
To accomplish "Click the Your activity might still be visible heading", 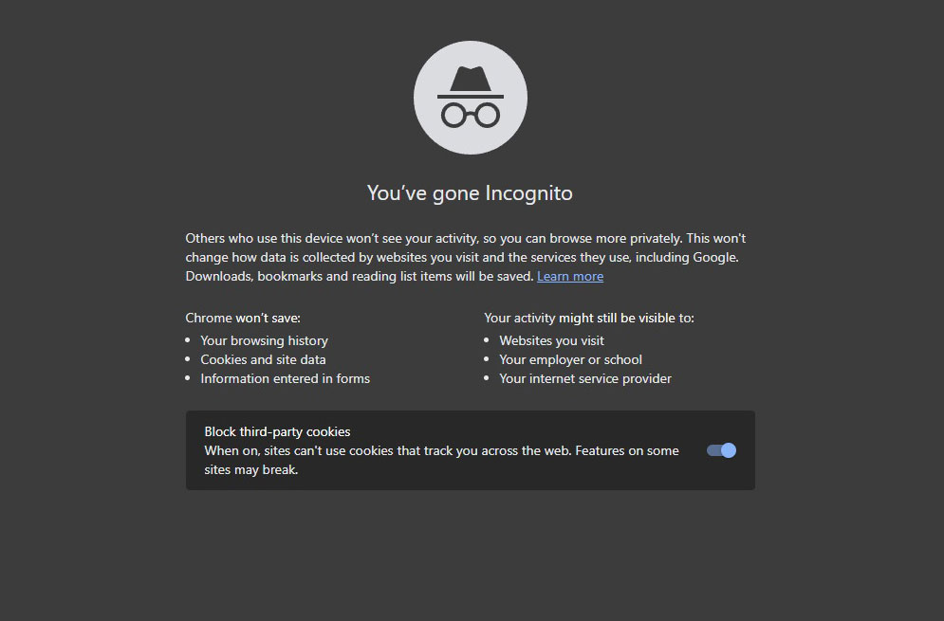I will point(589,318).
